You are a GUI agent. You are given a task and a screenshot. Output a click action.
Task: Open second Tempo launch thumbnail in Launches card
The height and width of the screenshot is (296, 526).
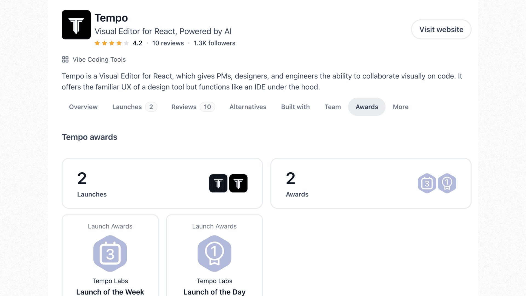pos(238,183)
